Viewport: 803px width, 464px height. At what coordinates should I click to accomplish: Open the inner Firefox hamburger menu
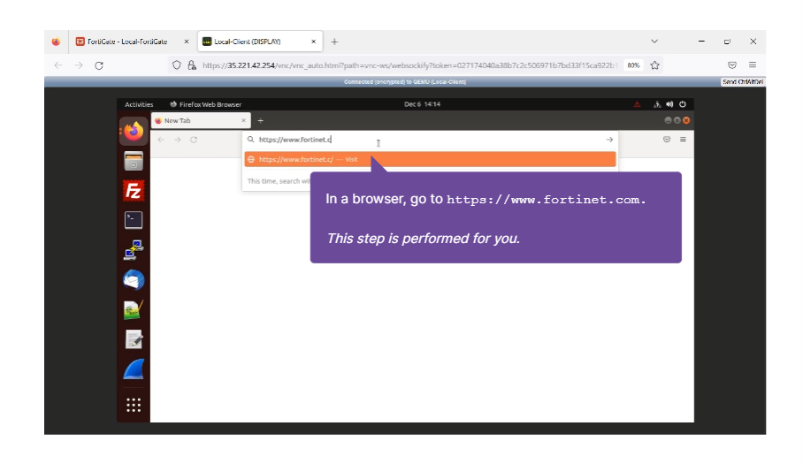coord(683,139)
